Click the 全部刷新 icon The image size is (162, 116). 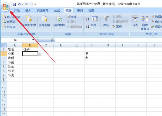click(x=59, y=19)
